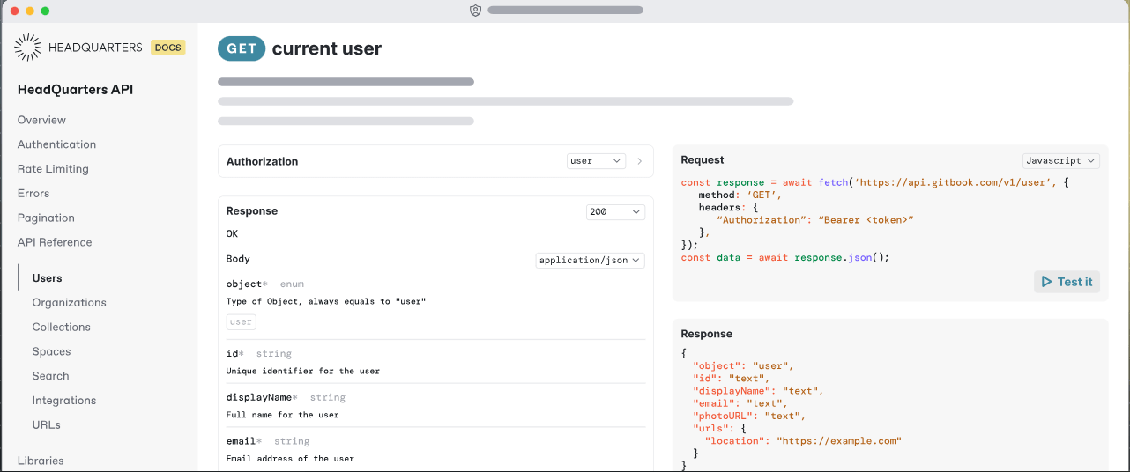Click the 'id' field name
1130x472 pixels.
click(x=233, y=354)
